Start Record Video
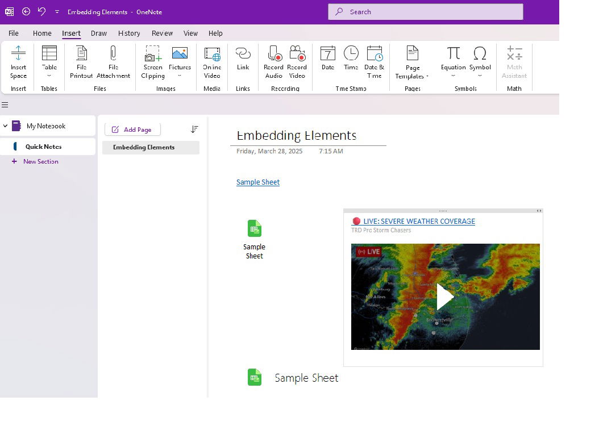Screen dimensions: 599x426 pyautogui.click(x=297, y=62)
